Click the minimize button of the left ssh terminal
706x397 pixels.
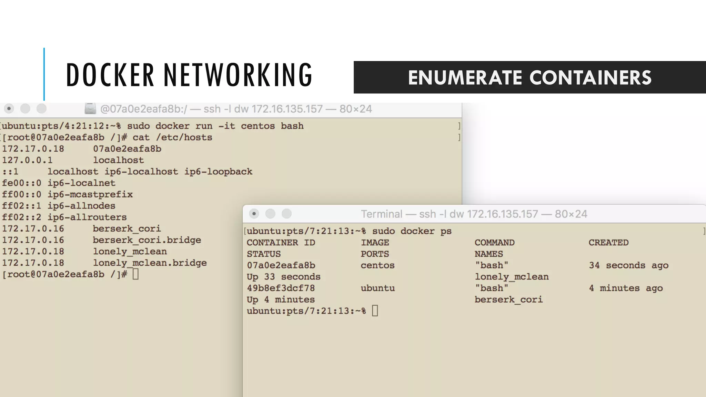(x=25, y=109)
